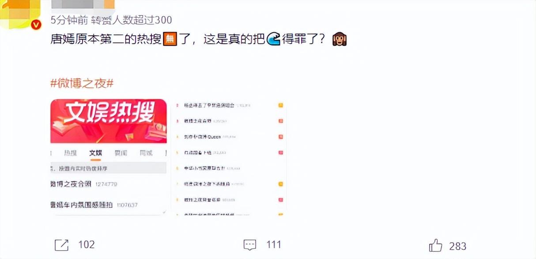
Task: Open comments via the speech bubble icon
Action: 250,245
